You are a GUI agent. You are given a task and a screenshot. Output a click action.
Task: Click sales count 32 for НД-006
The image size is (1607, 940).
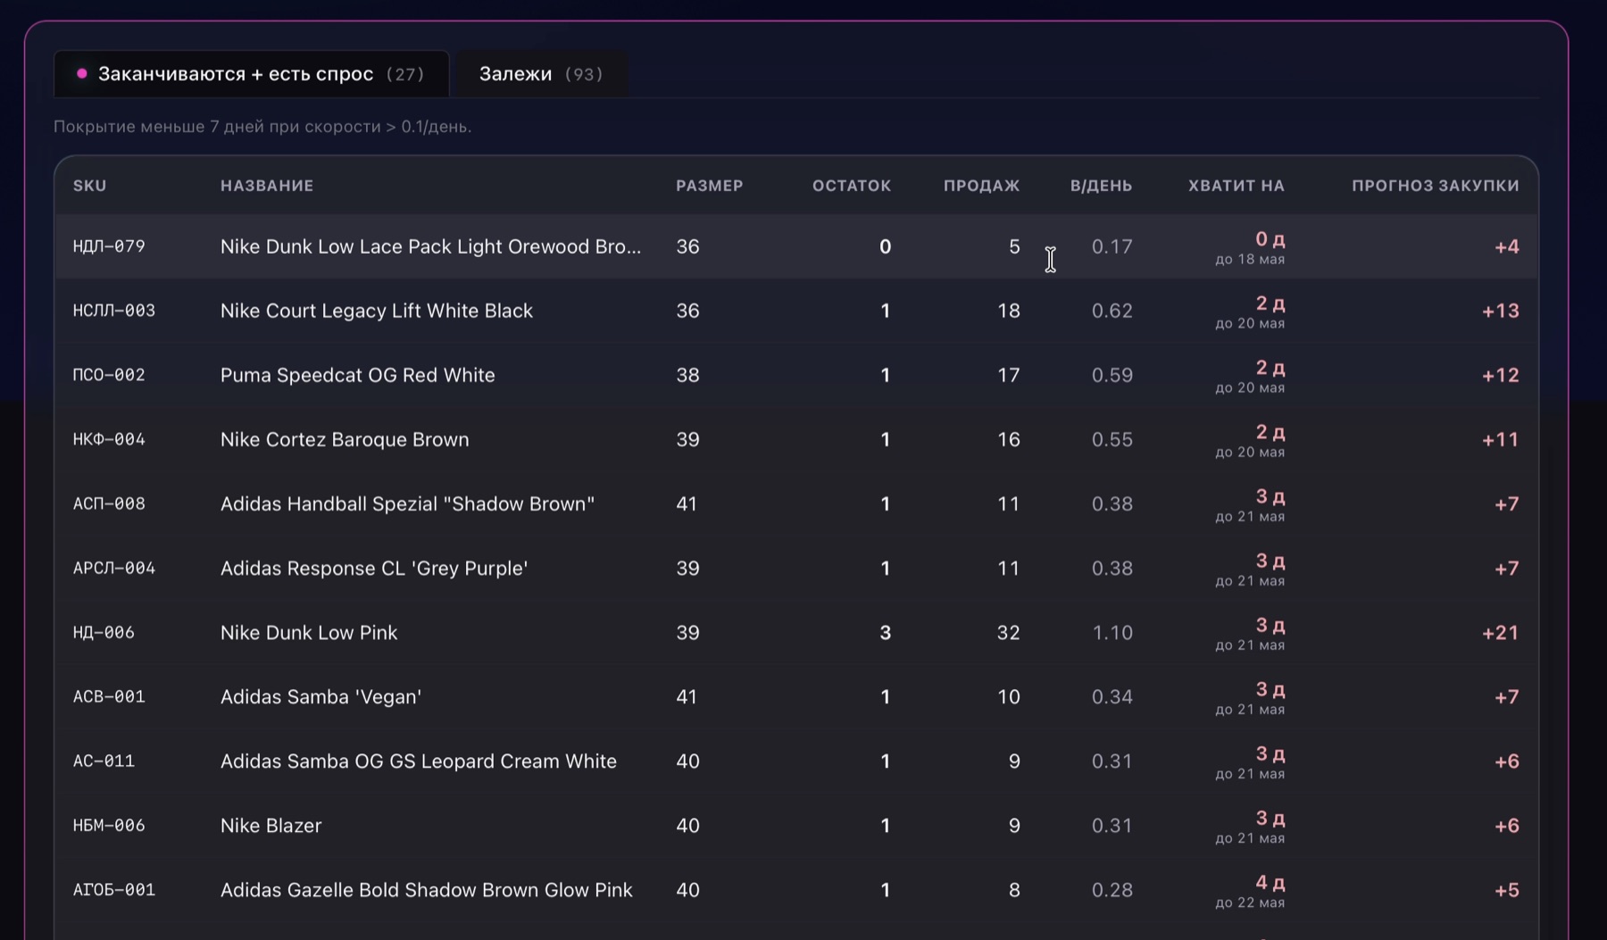pos(1009,632)
